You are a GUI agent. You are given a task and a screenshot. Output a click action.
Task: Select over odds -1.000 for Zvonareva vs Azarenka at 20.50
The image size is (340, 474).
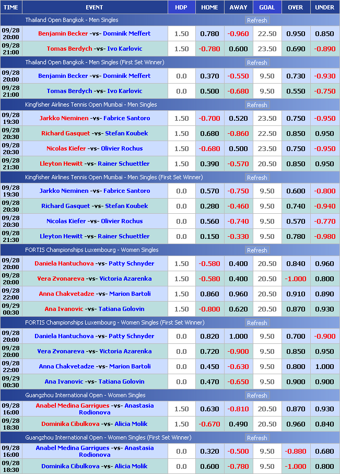(296, 279)
